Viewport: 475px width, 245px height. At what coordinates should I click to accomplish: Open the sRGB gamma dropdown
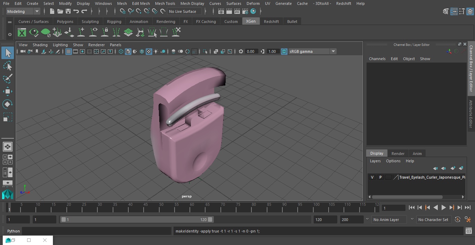coord(312,51)
